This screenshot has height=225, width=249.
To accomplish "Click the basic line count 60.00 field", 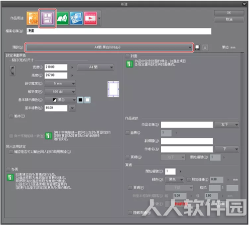I will [56, 108].
